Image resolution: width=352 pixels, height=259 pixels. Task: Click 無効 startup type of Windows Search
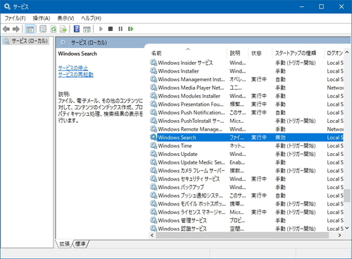point(281,138)
